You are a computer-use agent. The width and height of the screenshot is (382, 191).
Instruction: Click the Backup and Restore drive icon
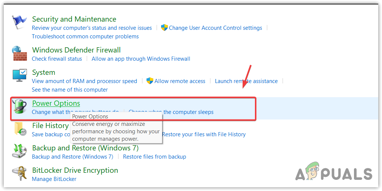(19, 152)
